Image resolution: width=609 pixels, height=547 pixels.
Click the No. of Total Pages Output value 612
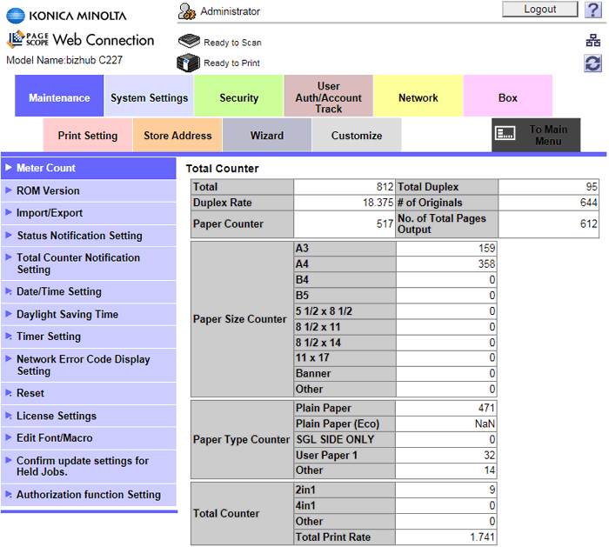pyautogui.click(x=588, y=223)
